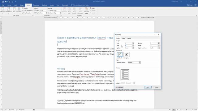This screenshot has height=111, width=198.
Task: Click the Page Layout link in document
Action: coord(84,74)
